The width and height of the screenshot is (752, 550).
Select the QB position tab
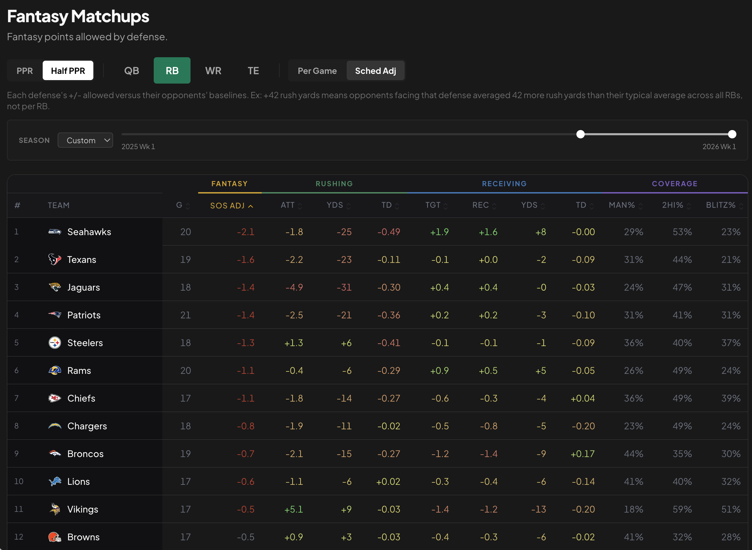coord(132,71)
